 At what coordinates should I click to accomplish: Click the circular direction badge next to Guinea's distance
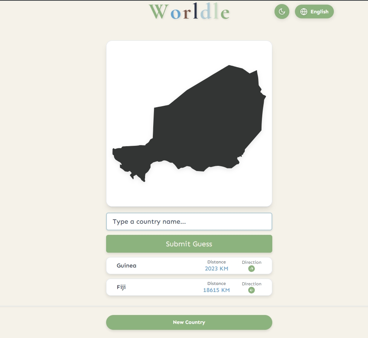251,269
